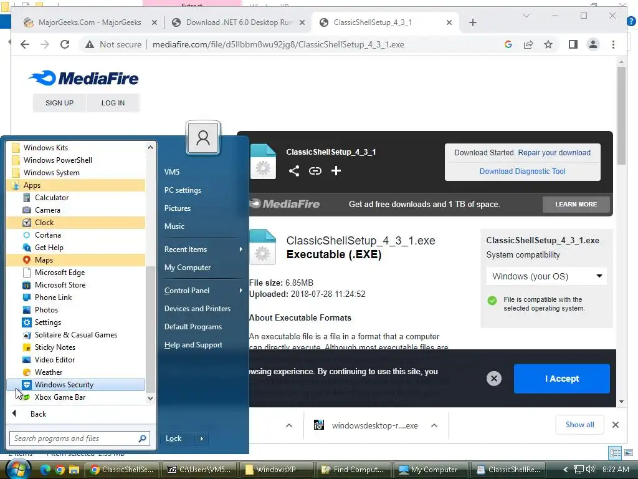Switch to Download .NET 6.0 Desktop tab
The width and height of the screenshot is (638, 479).
pyautogui.click(x=239, y=22)
